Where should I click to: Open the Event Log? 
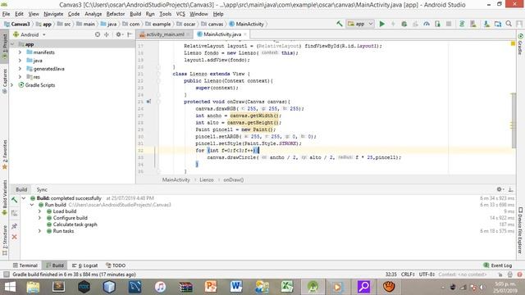pos(498,265)
